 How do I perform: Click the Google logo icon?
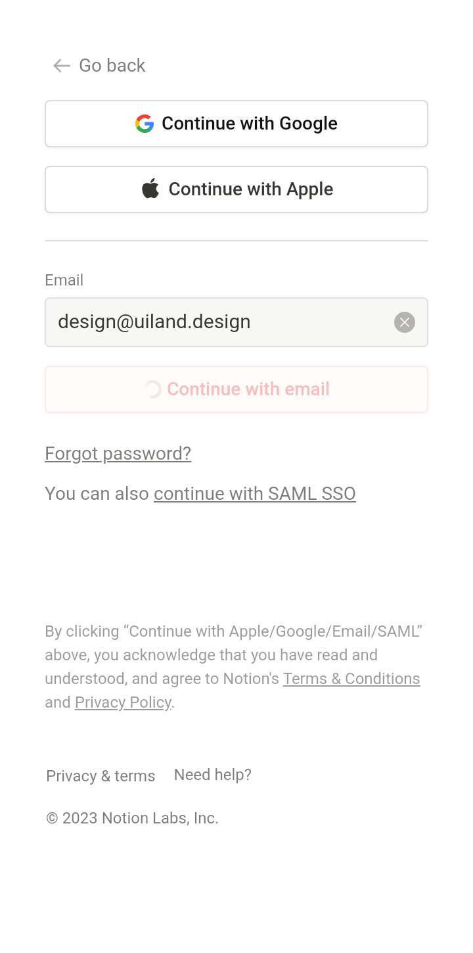tap(145, 124)
